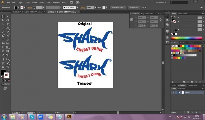Select the Artboard tool
This screenshot has width=205, height=120.
click(3, 63)
